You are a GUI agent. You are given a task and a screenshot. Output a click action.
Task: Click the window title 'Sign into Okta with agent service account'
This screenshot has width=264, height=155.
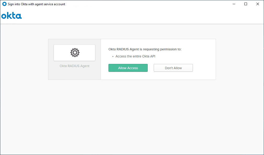(x=36, y=4)
